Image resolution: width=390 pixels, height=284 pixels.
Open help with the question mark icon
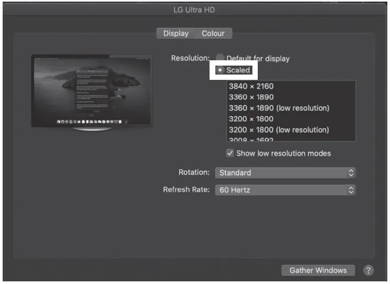coord(368,270)
